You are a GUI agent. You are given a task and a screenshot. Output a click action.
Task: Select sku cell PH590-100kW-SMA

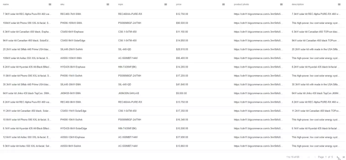click(x=71, y=23)
